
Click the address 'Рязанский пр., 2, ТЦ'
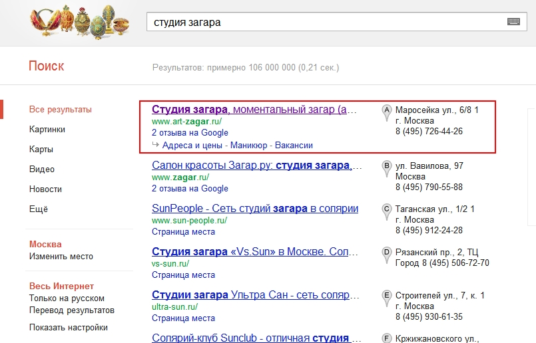tap(437, 252)
